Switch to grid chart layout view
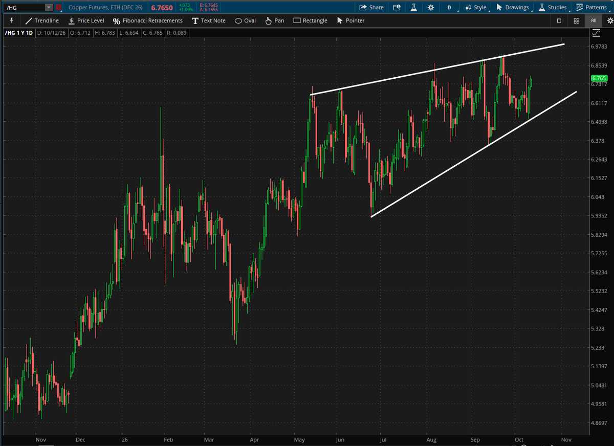This screenshot has width=614, height=446. coord(576,20)
